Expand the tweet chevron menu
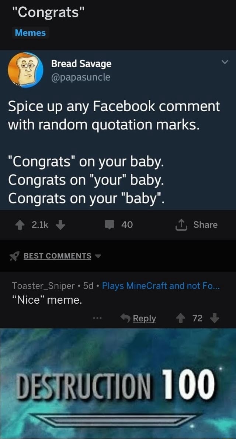This screenshot has width=236, height=439. 225,62
